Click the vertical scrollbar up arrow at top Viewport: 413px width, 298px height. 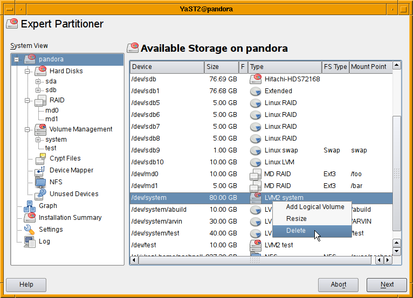click(397, 65)
